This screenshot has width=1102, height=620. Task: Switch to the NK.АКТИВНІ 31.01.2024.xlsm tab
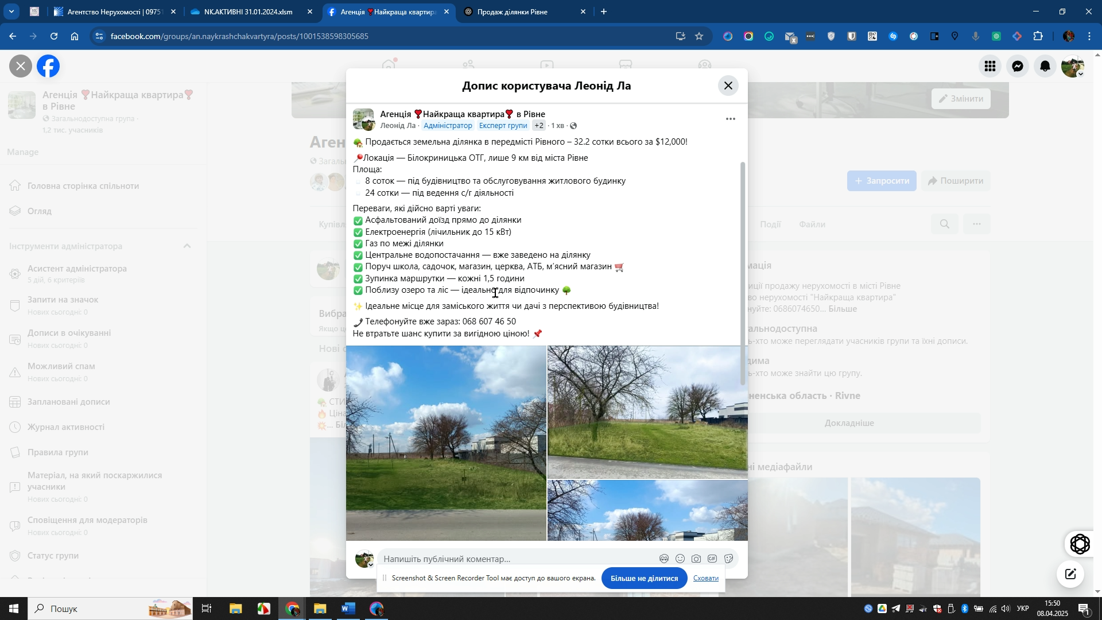[248, 11]
